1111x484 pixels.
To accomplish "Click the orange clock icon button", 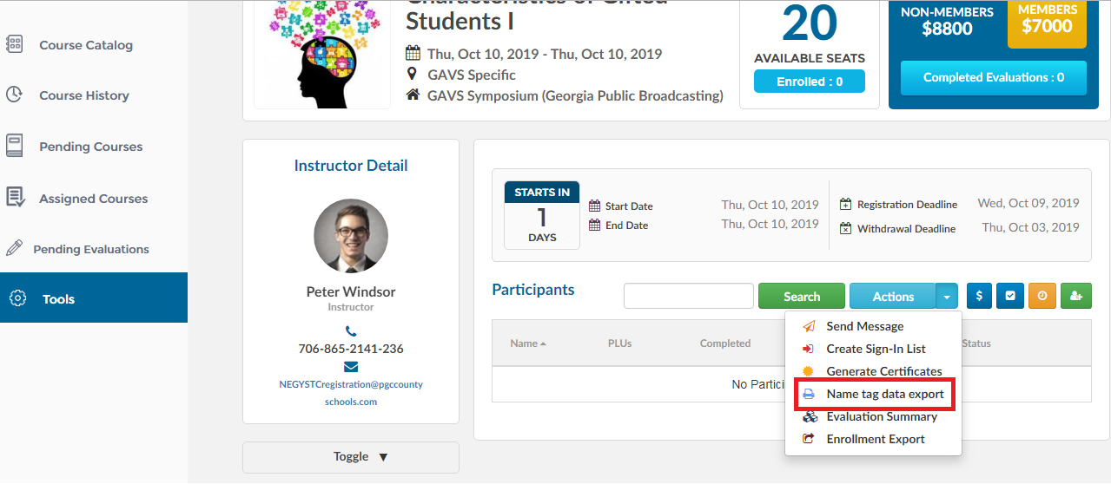I will tap(1042, 296).
